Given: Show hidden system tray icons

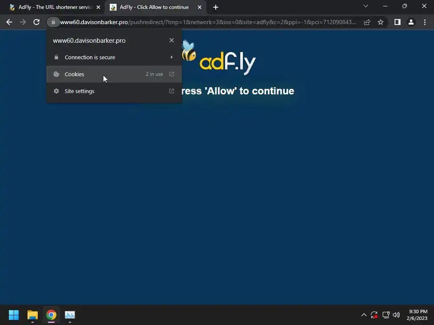Looking at the screenshot, I should pos(364,315).
